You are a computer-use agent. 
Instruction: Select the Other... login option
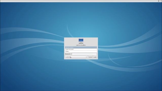81,51
